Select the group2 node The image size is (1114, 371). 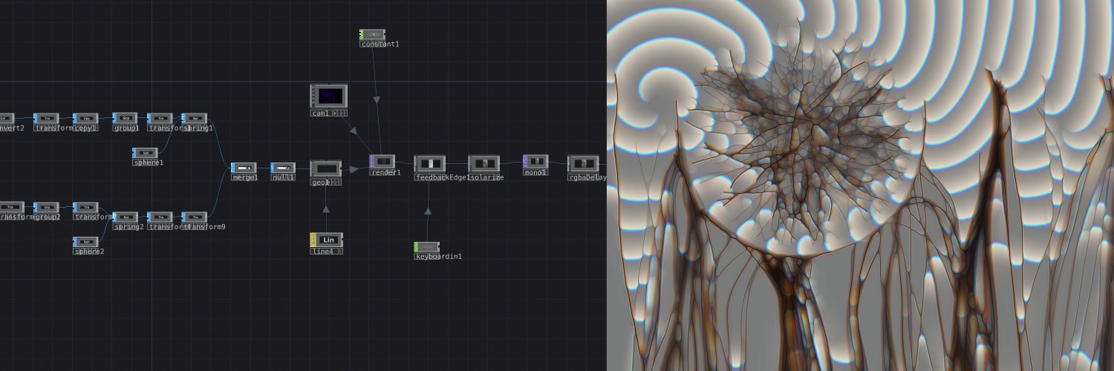(46, 207)
